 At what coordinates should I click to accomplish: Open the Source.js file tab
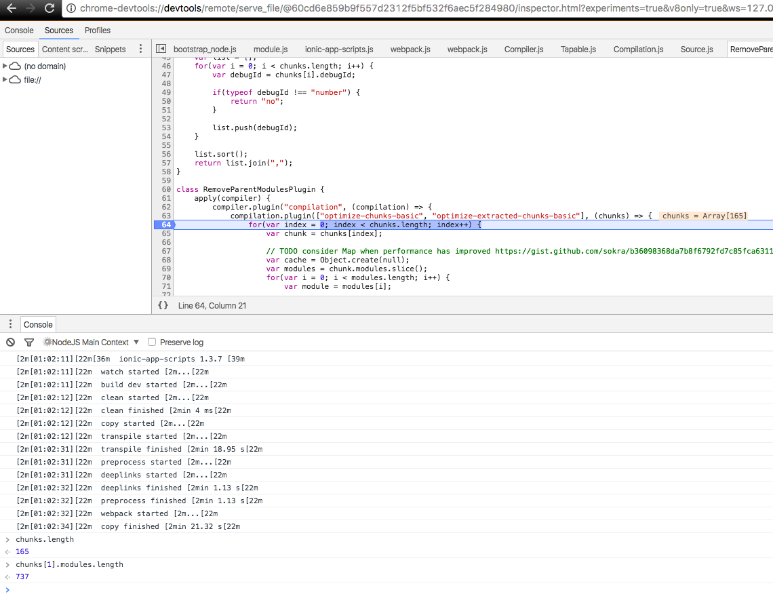pos(696,50)
